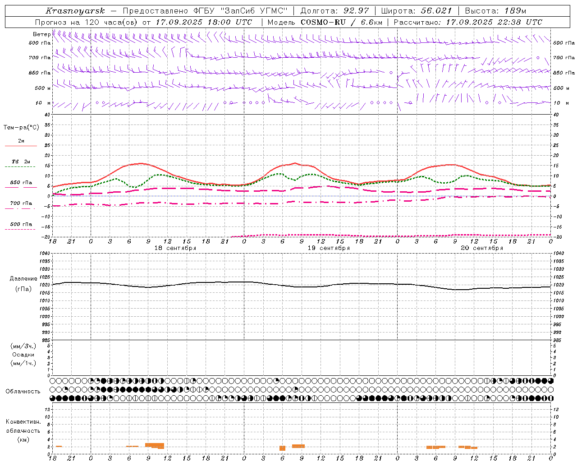
Task: Click the orange convective bar near 19 сентября 9h
Action: click(x=298, y=446)
